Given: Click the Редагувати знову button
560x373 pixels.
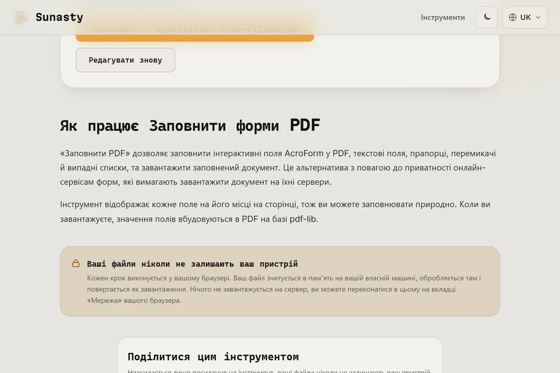Looking at the screenshot, I should 125,60.
